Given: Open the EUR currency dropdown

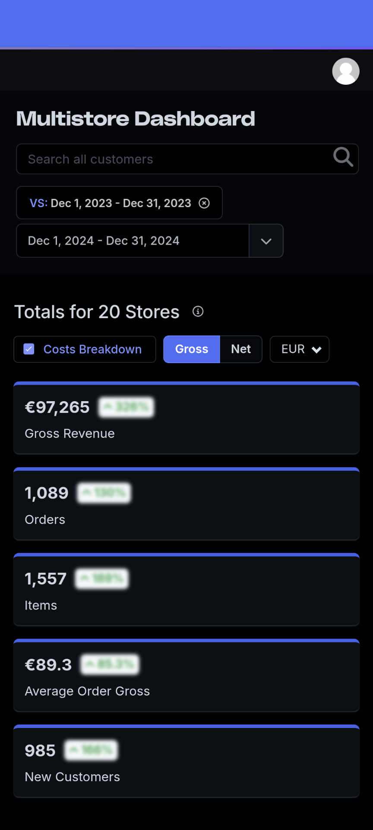Looking at the screenshot, I should click(300, 349).
